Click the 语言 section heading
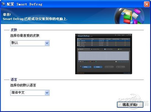 tap(14, 79)
